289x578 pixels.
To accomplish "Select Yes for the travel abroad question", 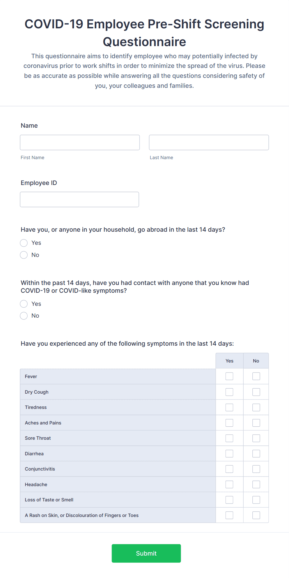I will pyautogui.click(x=24, y=243).
